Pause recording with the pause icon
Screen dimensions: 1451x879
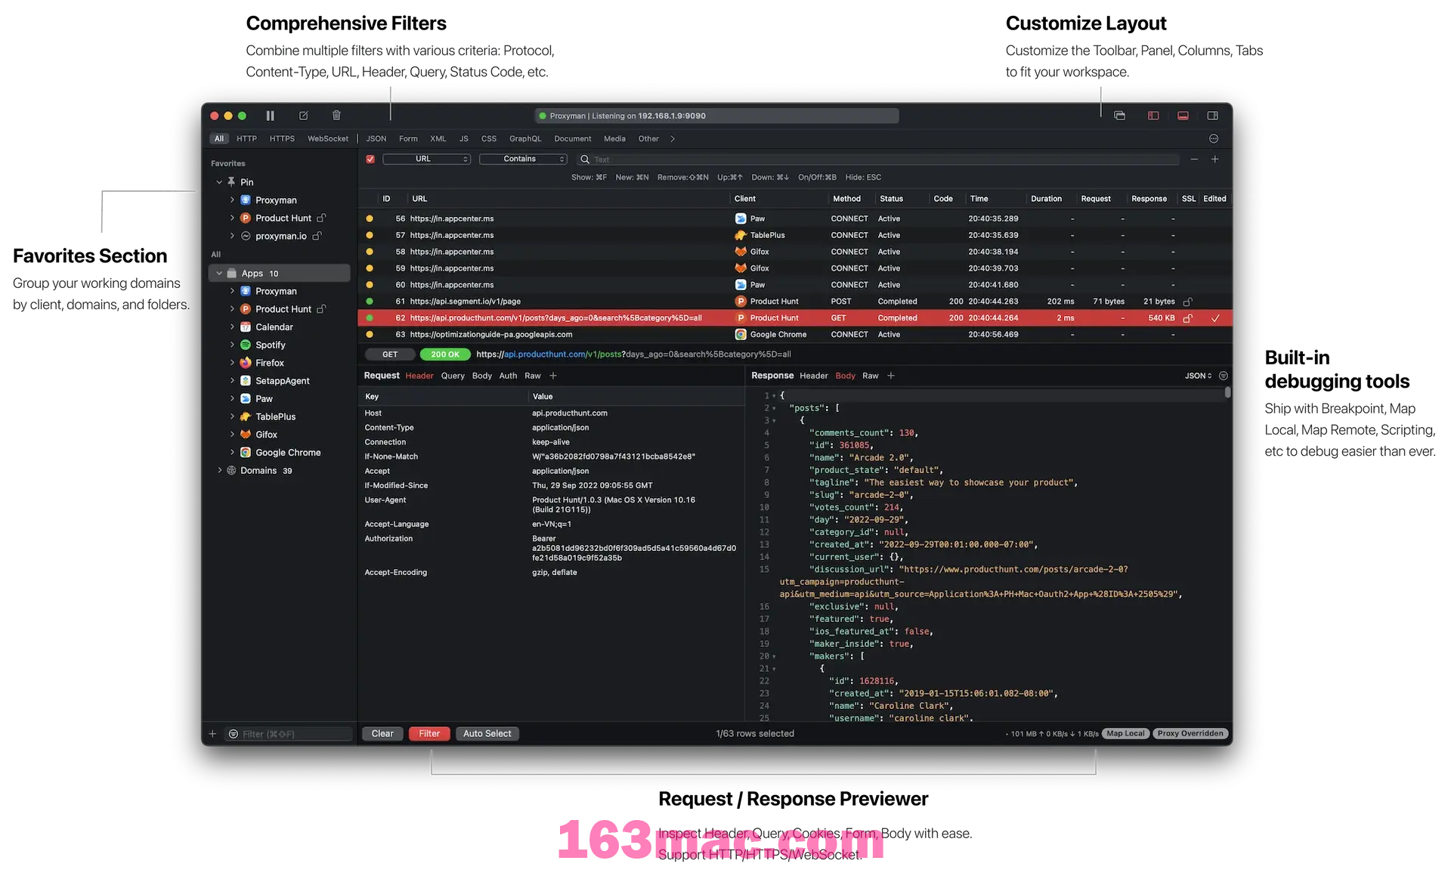coord(270,116)
